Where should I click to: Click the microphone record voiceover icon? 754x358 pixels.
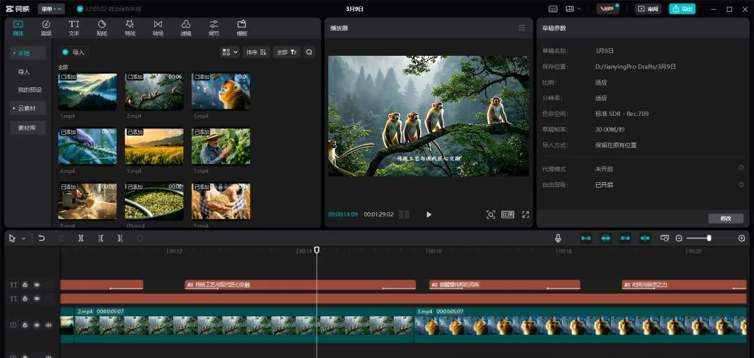pyautogui.click(x=558, y=238)
